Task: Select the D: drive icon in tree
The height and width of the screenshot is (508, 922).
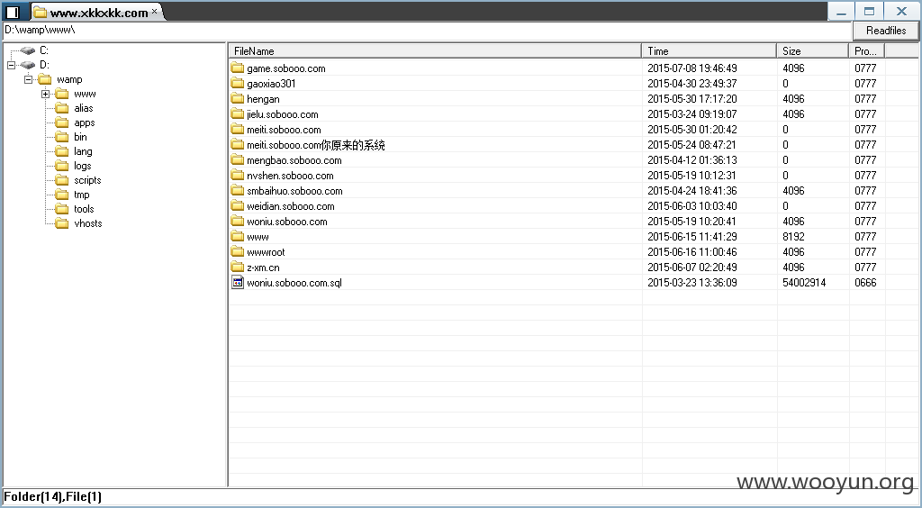Action: 27,65
